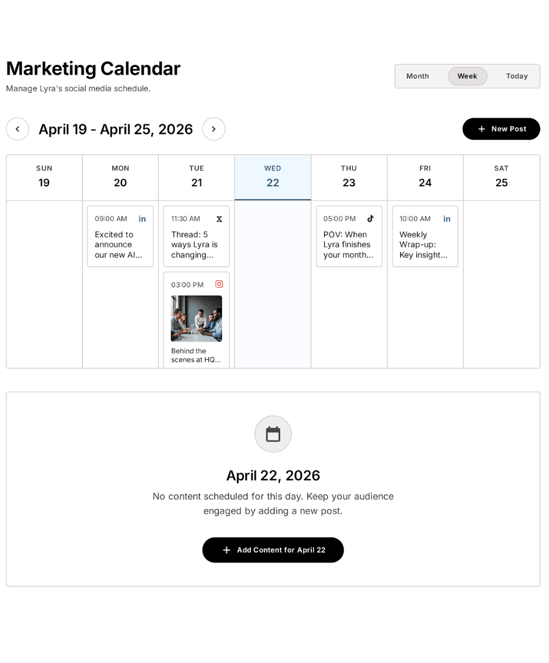549x663 pixels.
Task: Click the plus icon in Add Content button
Action: pyautogui.click(x=226, y=550)
